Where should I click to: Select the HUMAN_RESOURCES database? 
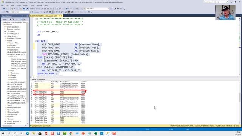pos(14,121)
